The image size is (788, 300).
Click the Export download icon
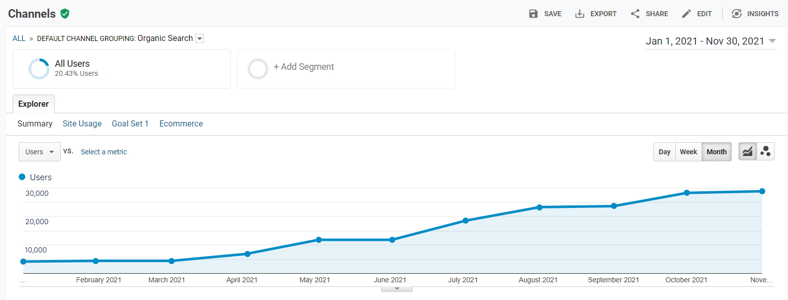pos(579,14)
